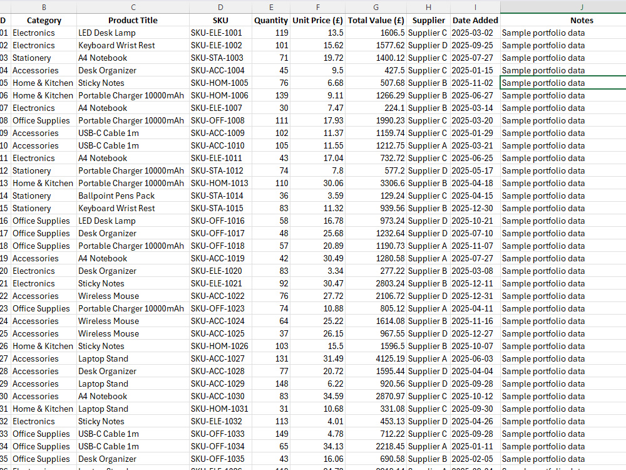Select the SKU-STA-1003 cell

coord(220,58)
